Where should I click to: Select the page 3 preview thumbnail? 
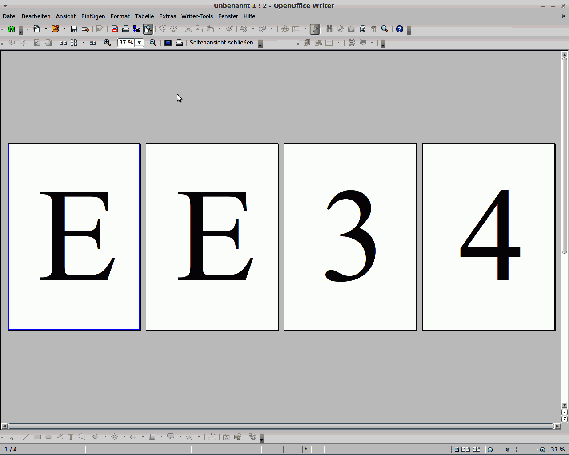(350, 237)
